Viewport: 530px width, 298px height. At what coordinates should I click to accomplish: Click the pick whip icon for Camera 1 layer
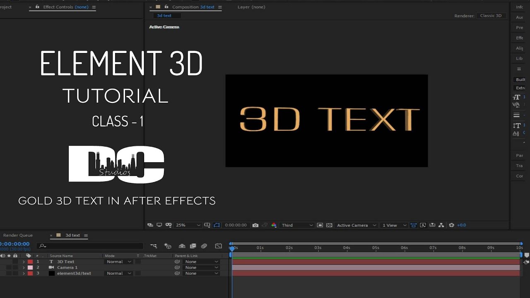click(x=177, y=267)
